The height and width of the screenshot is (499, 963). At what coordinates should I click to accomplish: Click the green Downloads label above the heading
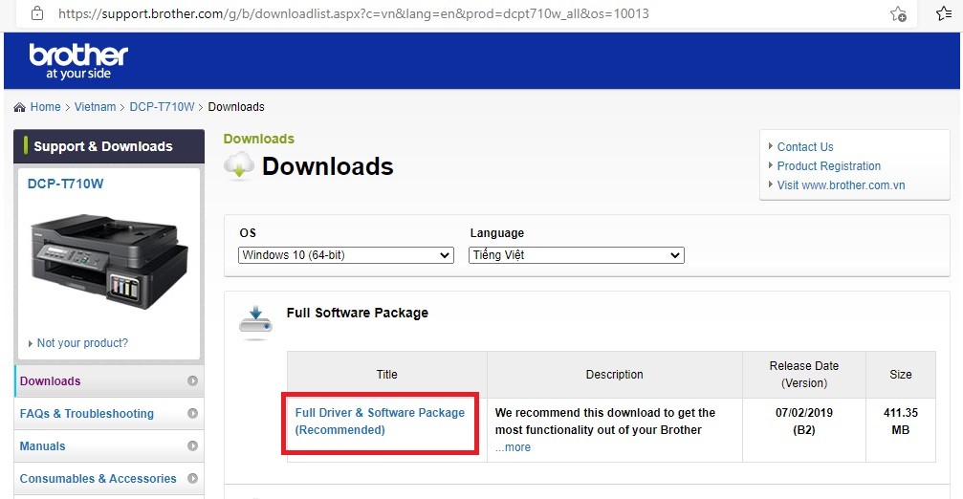pyautogui.click(x=258, y=139)
